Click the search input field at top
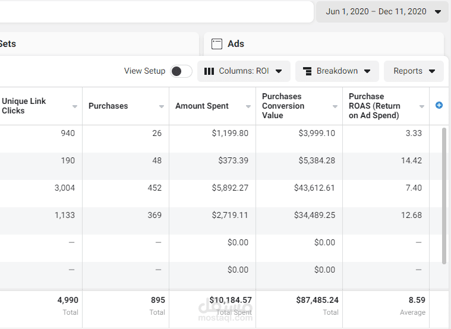The height and width of the screenshot is (329, 451). coord(154,11)
